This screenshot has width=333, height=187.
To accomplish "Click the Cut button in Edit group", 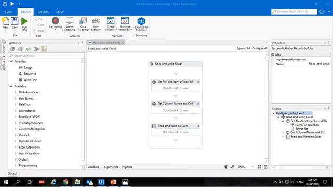I will (x=39, y=19).
